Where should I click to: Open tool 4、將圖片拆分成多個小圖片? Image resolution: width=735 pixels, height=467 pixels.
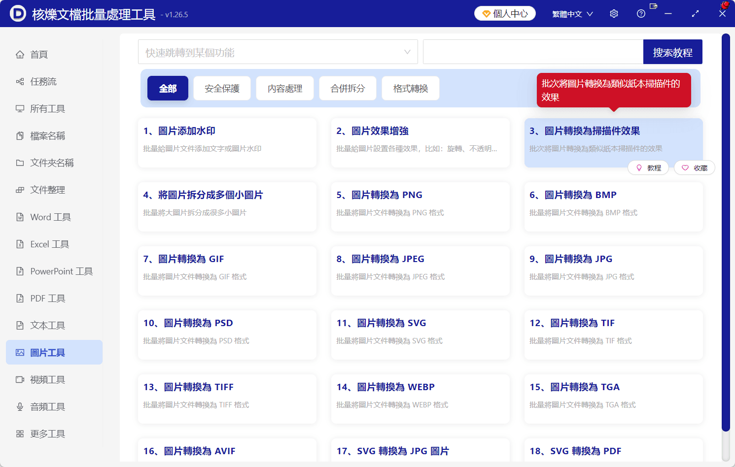pos(227,207)
